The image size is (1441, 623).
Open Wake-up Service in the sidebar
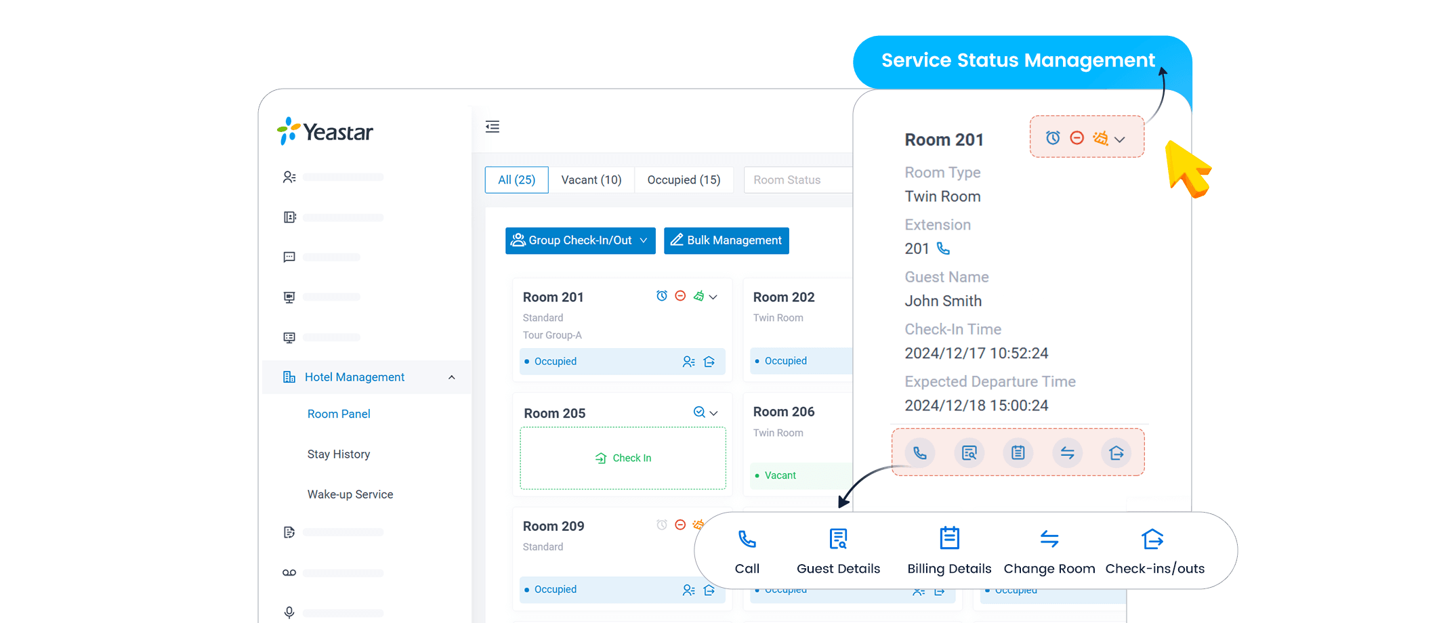[350, 494]
